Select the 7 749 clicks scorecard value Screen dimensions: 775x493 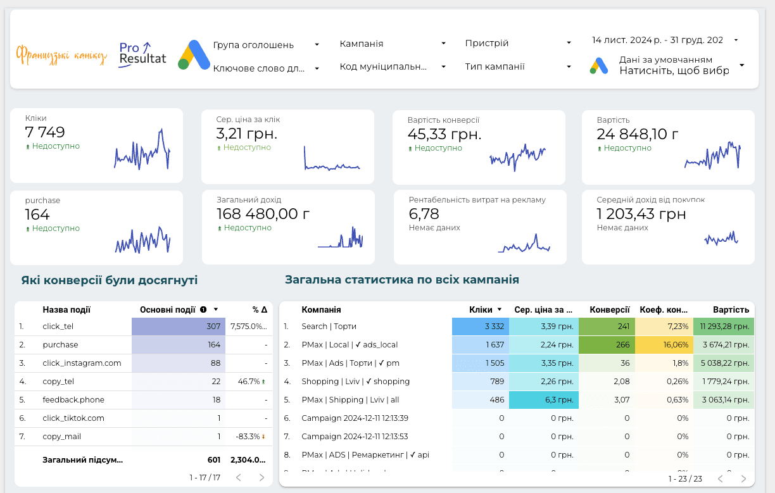45,132
